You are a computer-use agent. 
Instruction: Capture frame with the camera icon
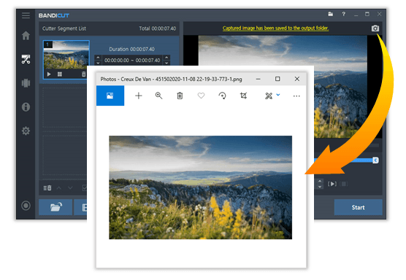coord(375,28)
